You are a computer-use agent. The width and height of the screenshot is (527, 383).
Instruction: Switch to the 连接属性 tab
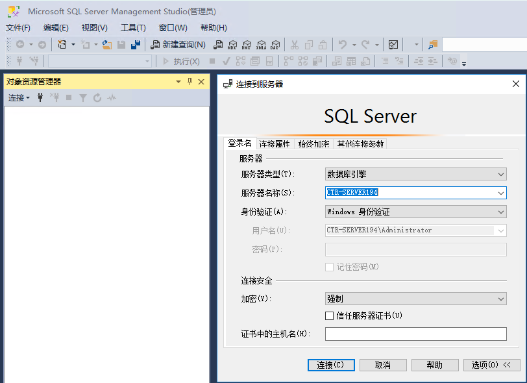click(x=275, y=144)
